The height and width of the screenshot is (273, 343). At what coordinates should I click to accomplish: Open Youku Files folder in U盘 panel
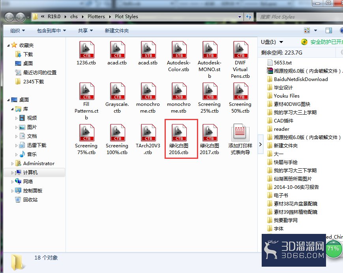pyautogui.click(x=287, y=96)
